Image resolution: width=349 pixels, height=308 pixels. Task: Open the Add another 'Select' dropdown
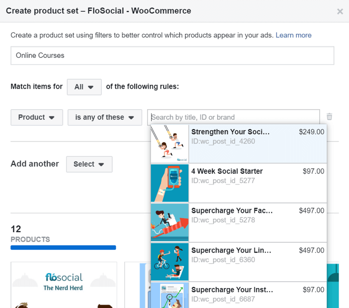pos(89,164)
